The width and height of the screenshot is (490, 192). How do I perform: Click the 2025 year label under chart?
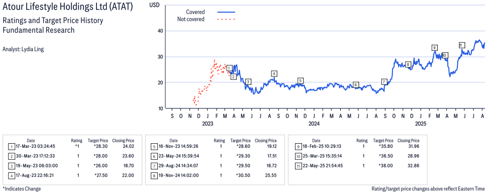click(421, 124)
